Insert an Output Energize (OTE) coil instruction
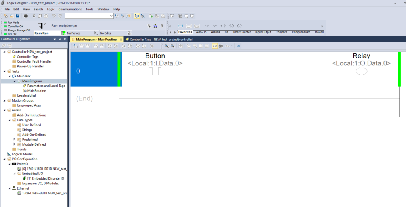406x207 pixels. point(223,26)
